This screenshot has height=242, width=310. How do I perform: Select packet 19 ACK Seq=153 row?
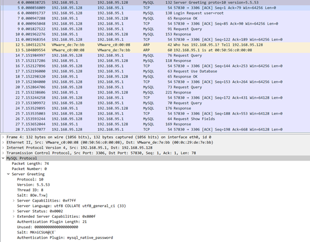point(155,82)
